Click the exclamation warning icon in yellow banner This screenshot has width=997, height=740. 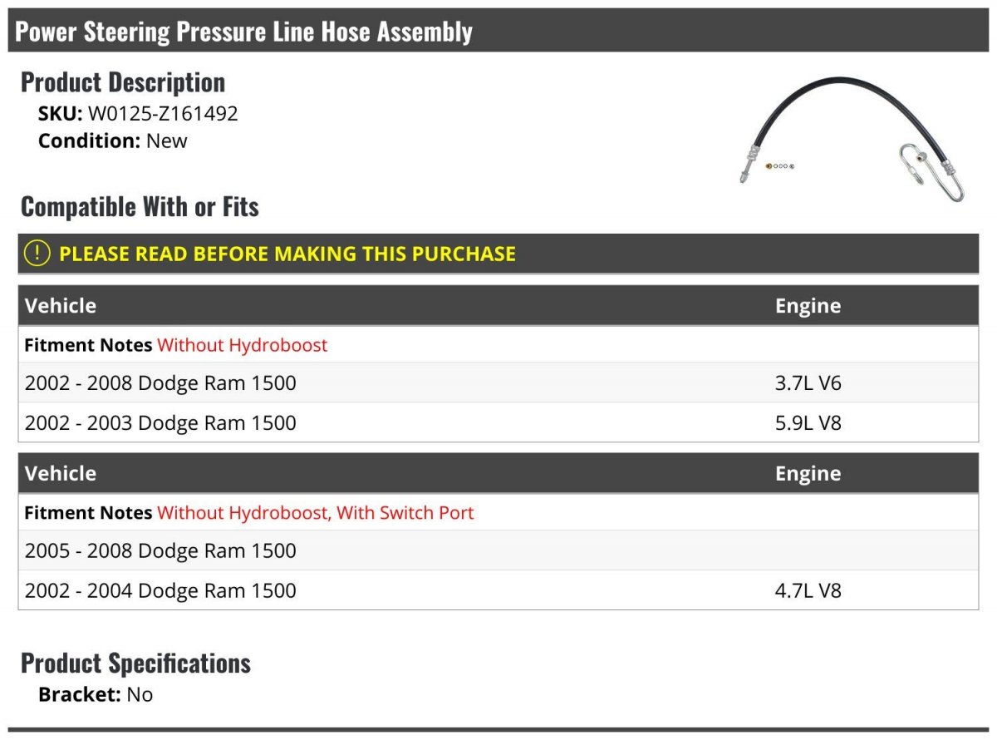tap(37, 254)
